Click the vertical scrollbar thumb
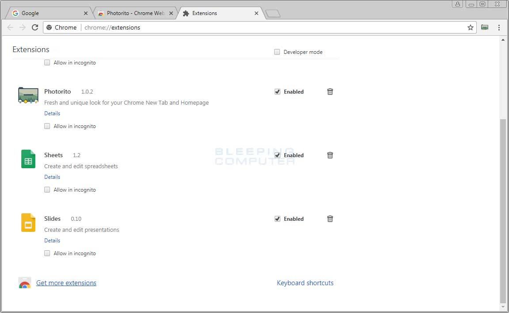This screenshot has width=509, height=313. pyautogui.click(x=503, y=211)
